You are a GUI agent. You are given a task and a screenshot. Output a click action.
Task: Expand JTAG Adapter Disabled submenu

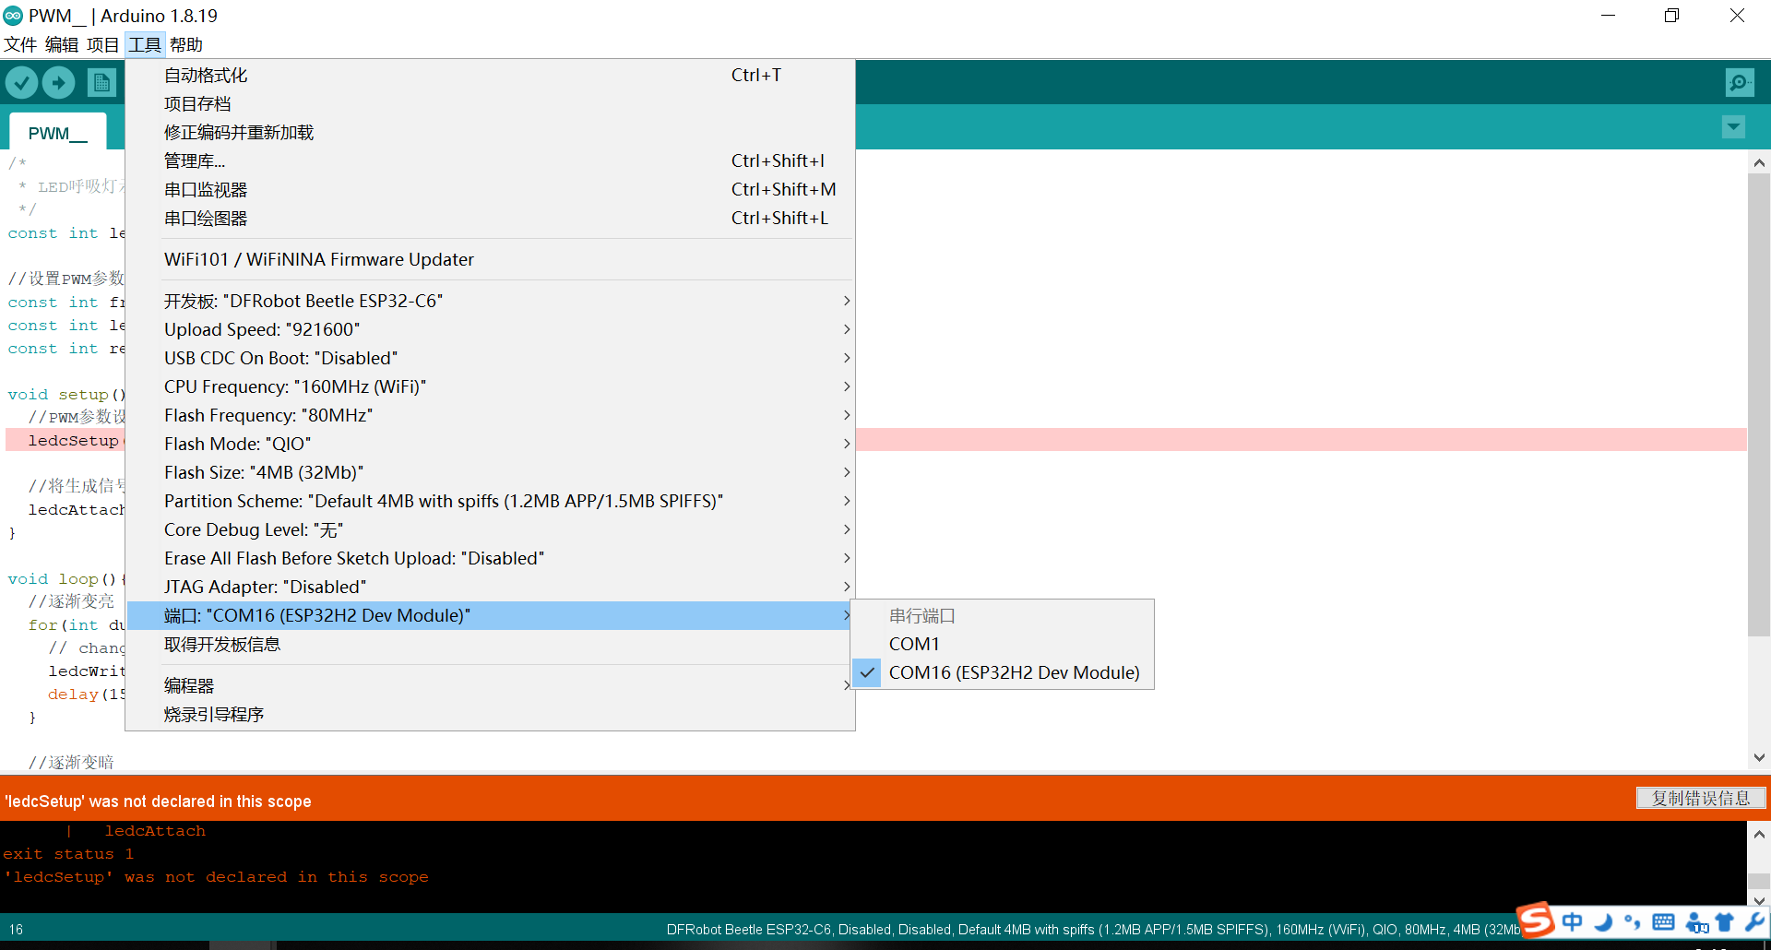point(490,587)
